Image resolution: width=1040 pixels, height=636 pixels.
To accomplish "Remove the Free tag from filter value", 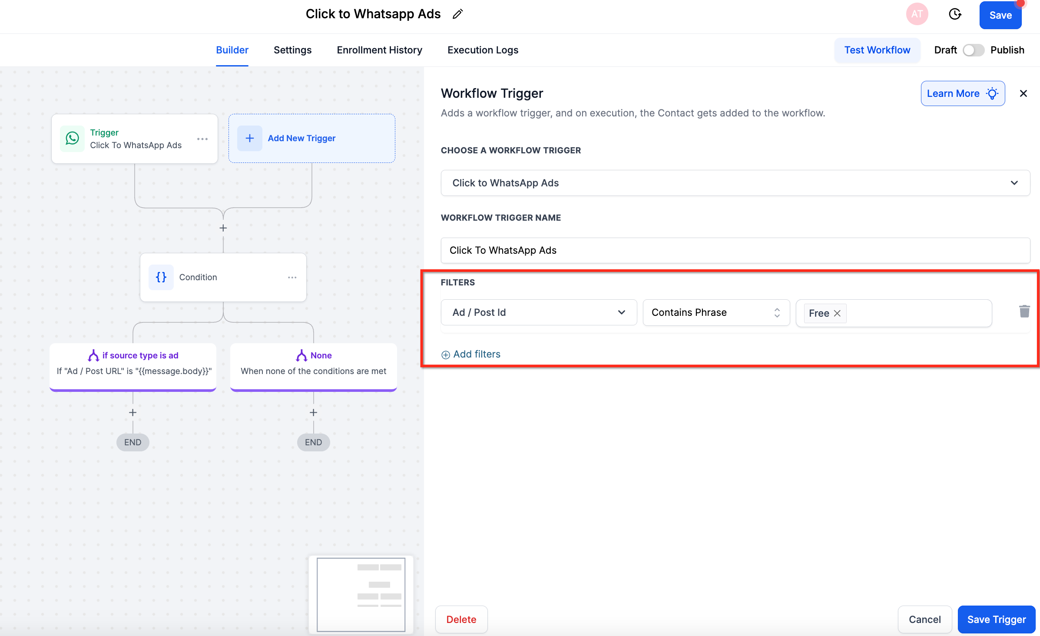I will click(837, 313).
